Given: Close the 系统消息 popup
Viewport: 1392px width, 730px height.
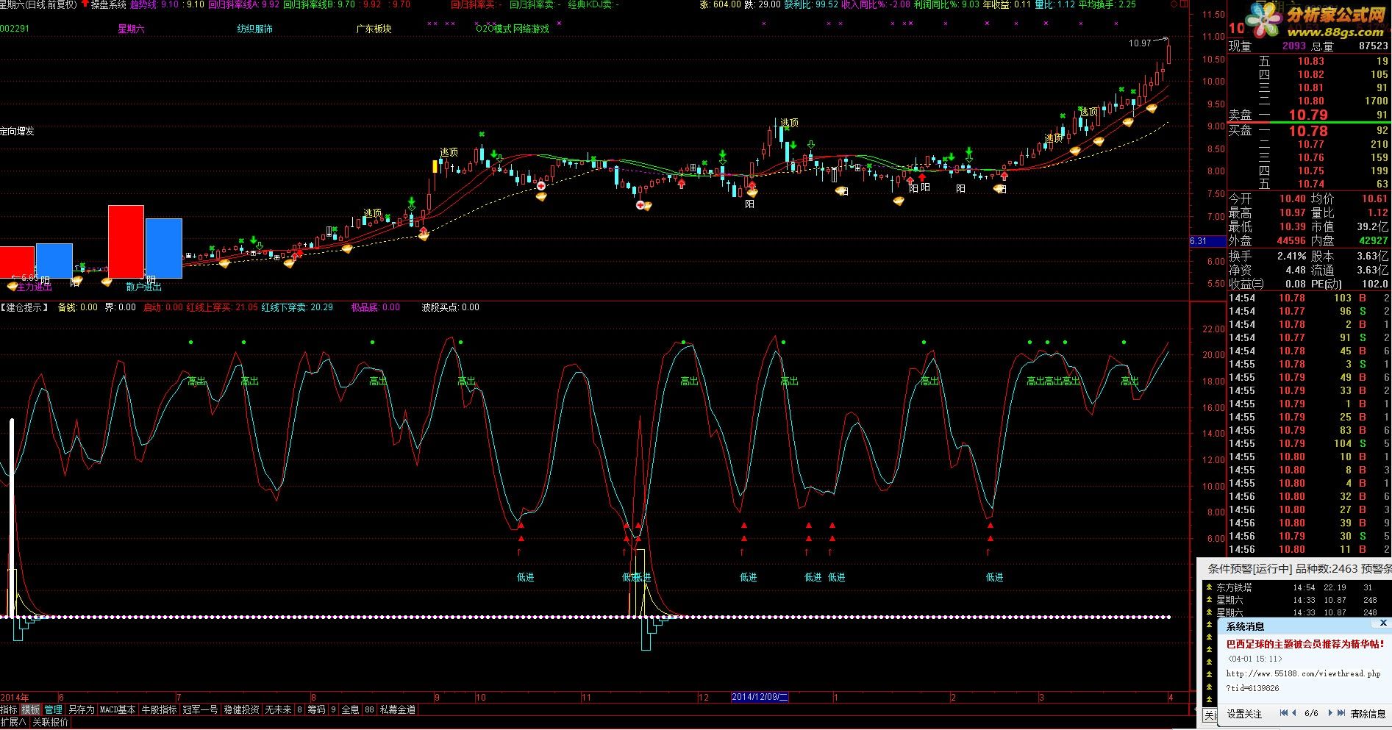Looking at the screenshot, I should tap(1382, 623).
